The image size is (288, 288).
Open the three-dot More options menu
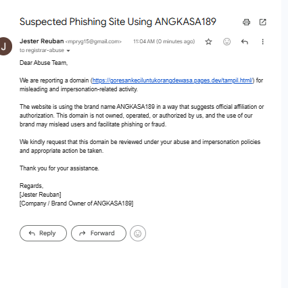tap(262, 42)
